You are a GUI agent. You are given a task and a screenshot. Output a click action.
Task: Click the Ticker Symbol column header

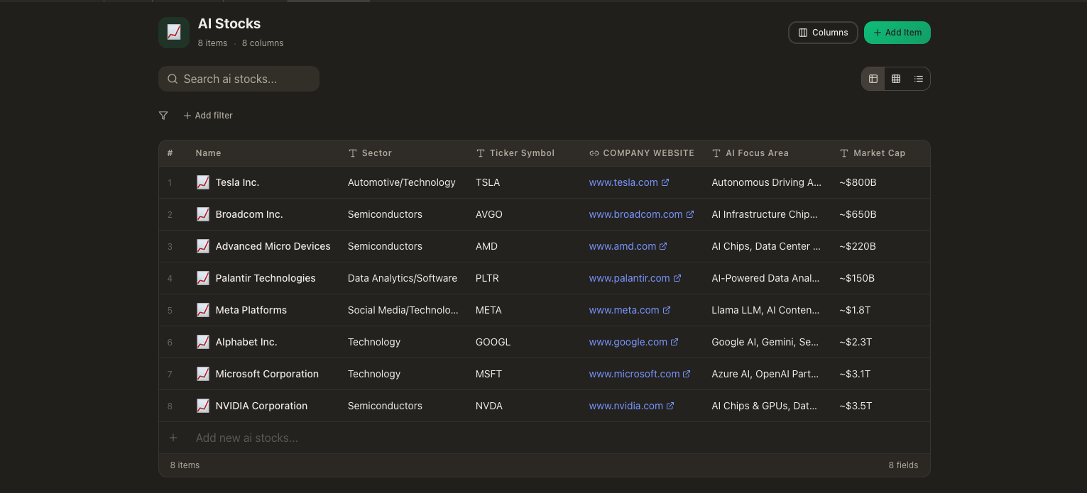point(522,153)
